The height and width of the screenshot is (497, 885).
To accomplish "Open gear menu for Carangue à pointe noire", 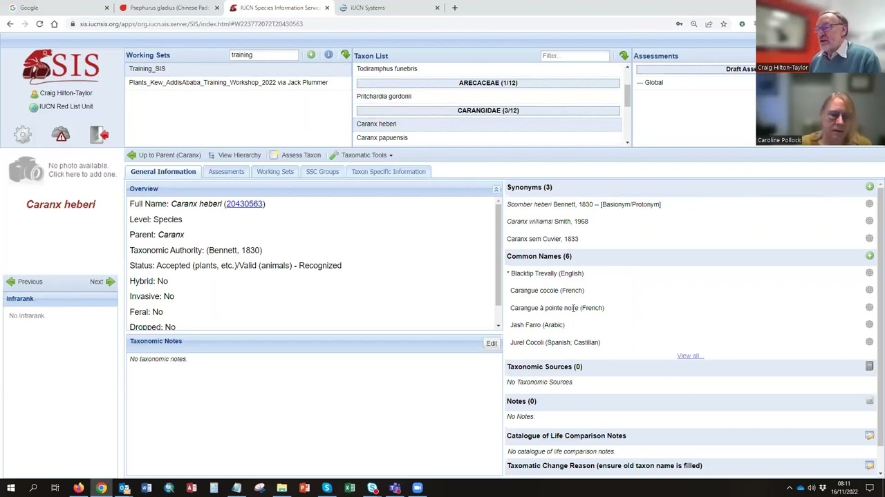I will [869, 308].
